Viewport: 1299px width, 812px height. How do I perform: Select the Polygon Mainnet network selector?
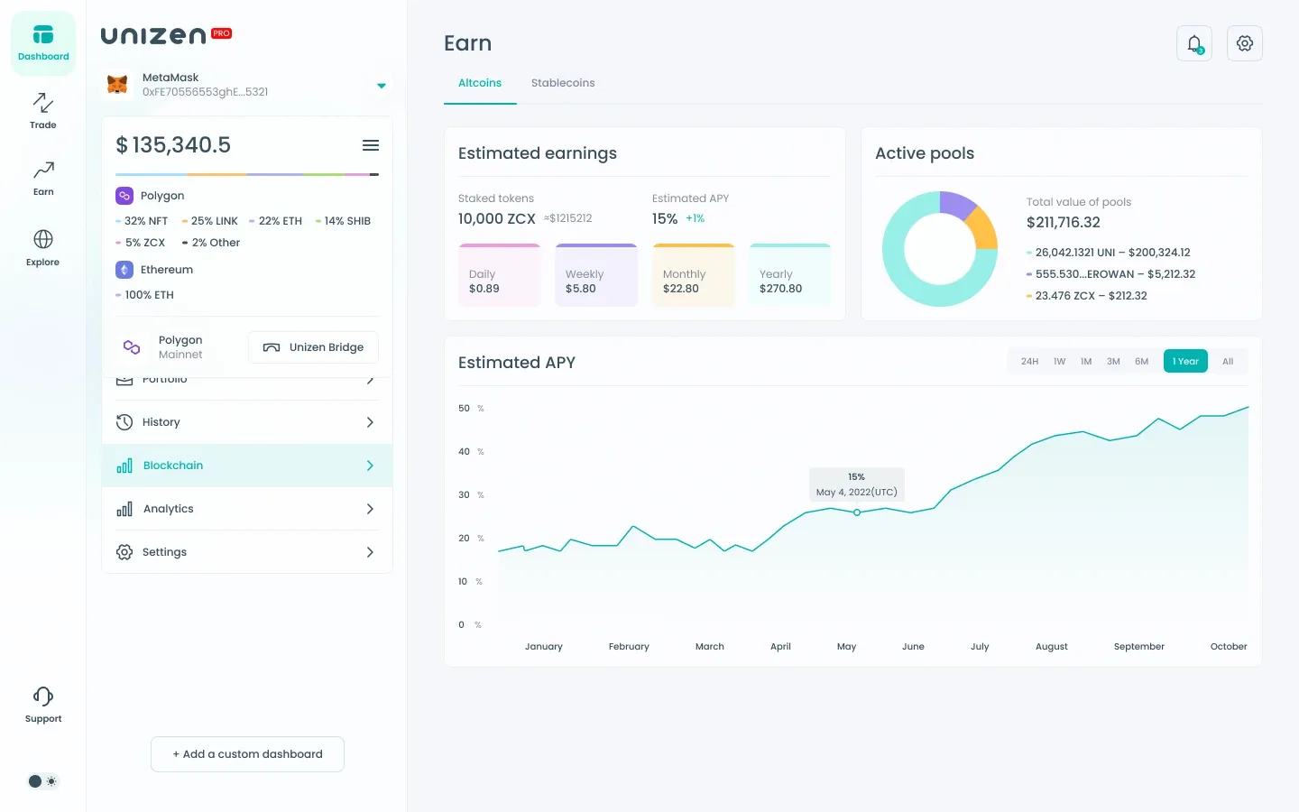(x=162, y=347)
